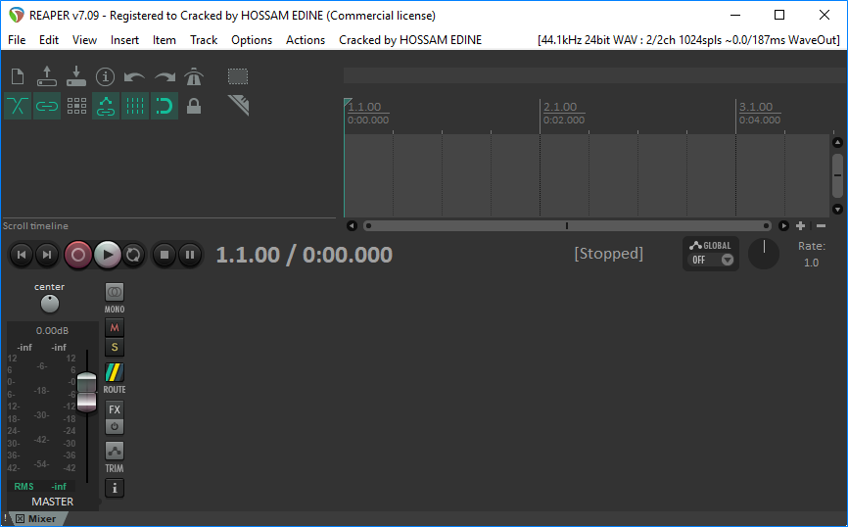Toggle the metronome icon
Image resolution: width=848 pixels, height=527 pixels.
(194, 76)
